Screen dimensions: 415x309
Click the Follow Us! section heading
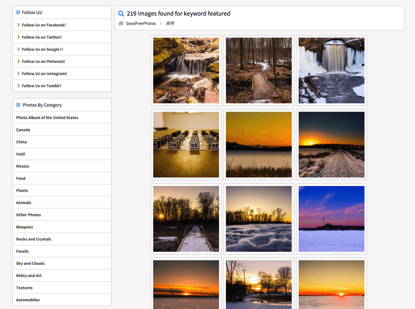coord(32,12)
